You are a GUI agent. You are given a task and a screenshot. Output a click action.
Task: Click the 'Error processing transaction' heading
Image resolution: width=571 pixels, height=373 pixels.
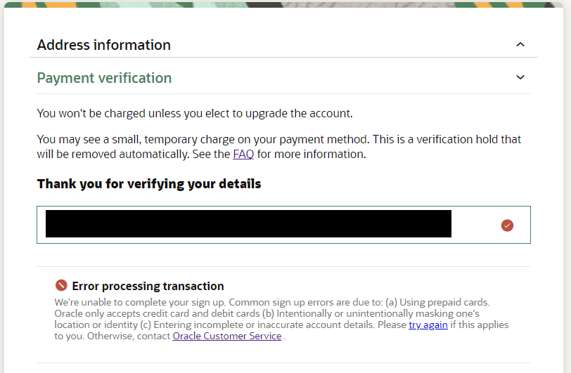[x=148, y=286]
